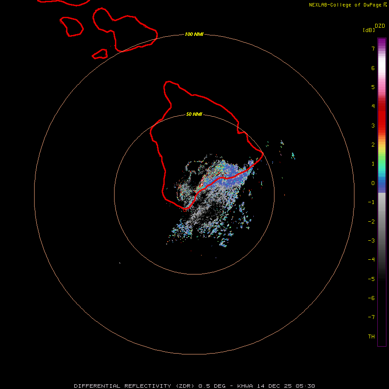The height and width of the screenshot is (389, 389).
Task: Click the KHWA radar site identifier
Action: coord(245,386)
